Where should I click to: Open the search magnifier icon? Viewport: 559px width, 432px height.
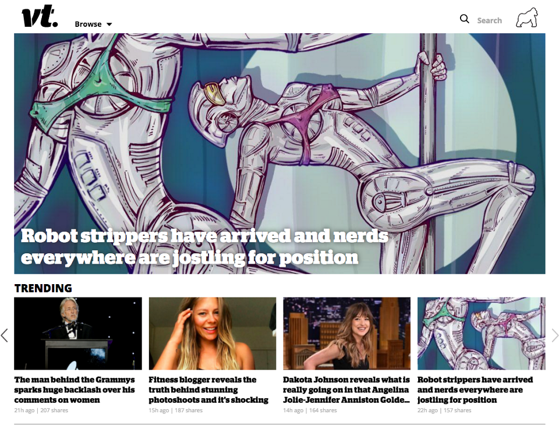464,19
